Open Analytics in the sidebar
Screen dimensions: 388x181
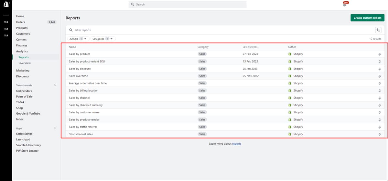tap(22, 51)
